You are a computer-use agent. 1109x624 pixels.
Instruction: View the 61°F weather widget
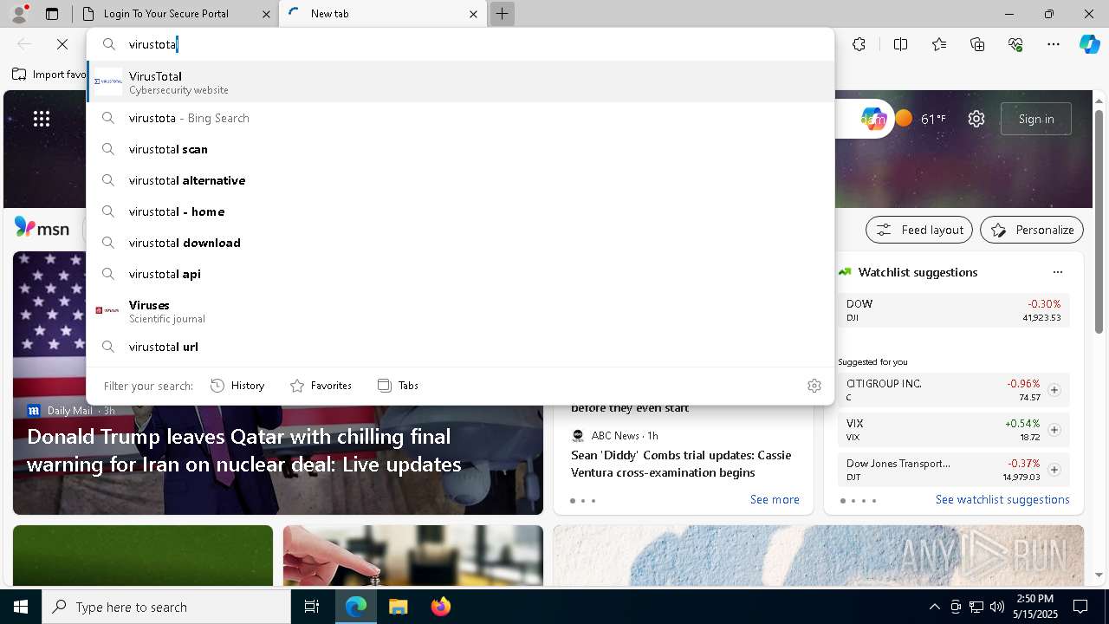pyautogui.click(x=920, y=119)
